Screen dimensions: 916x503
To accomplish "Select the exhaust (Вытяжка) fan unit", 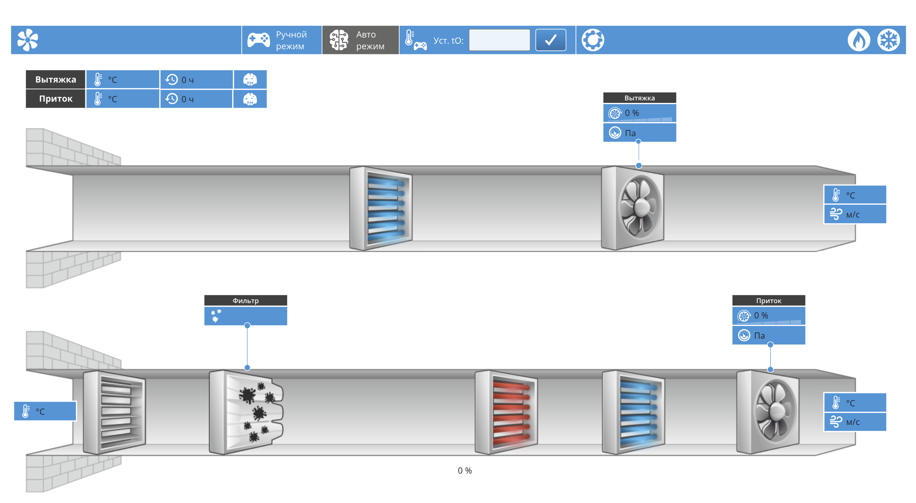I will tap(632, 208).
